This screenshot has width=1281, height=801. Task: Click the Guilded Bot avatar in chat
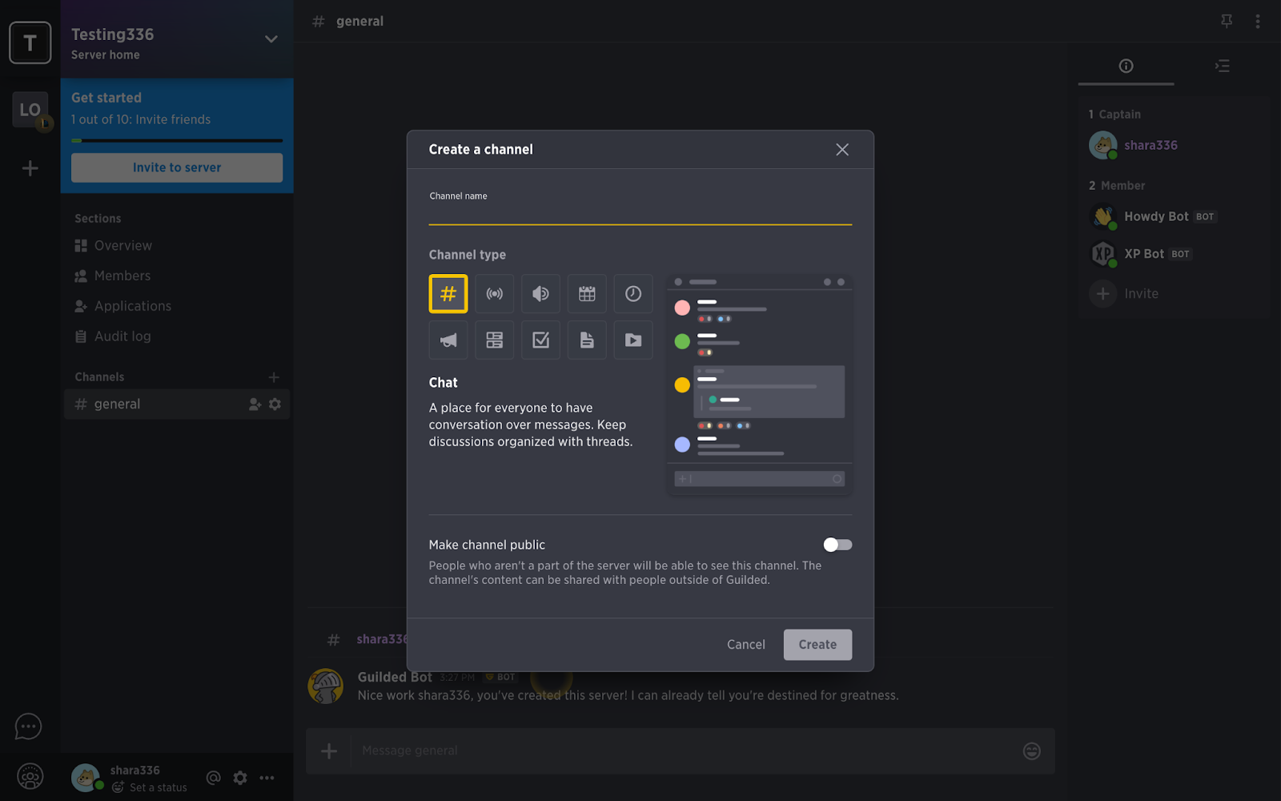tap(326, 686)
